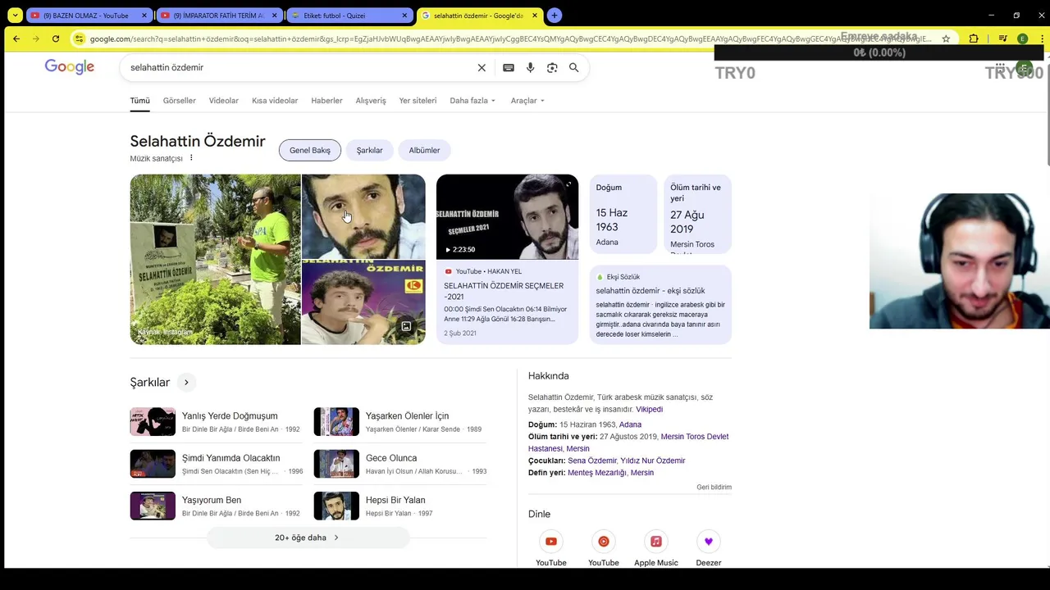1050x590 pixels.
Task: Open song Gece Olunca
Action: 400,464
